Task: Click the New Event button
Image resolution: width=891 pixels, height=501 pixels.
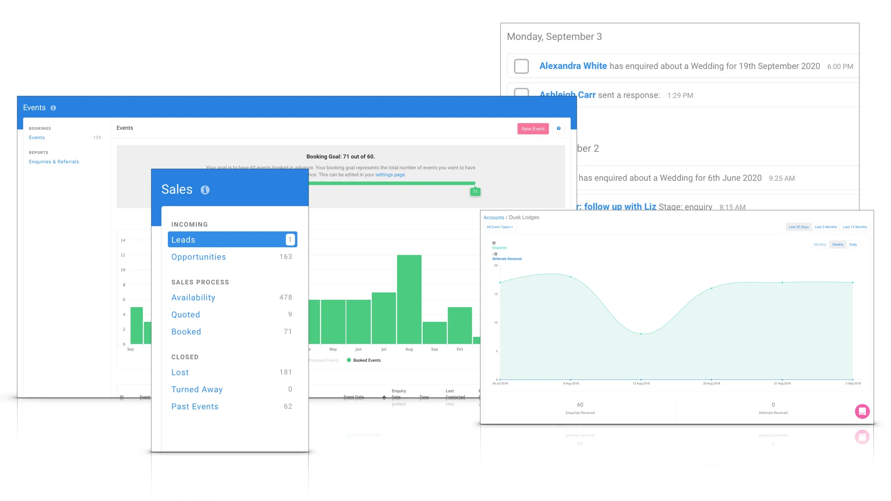Action: (x=533, y=129)
